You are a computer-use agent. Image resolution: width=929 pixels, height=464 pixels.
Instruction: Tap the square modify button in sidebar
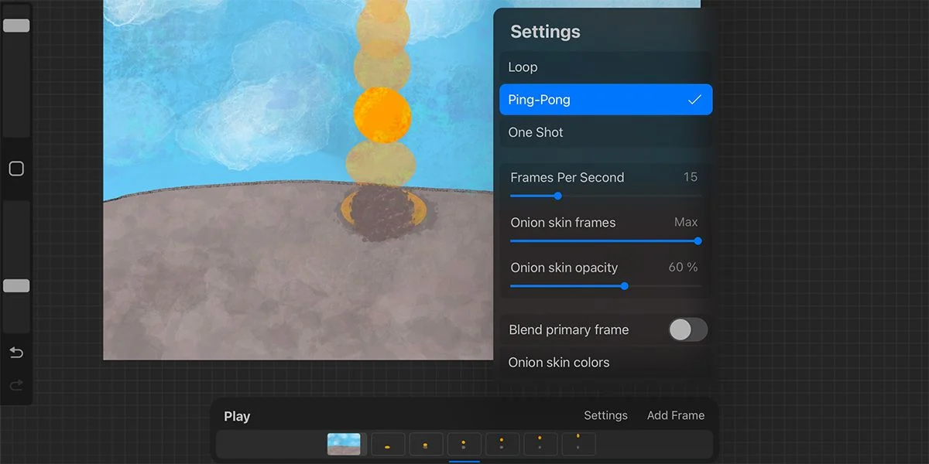pos(16,169)
